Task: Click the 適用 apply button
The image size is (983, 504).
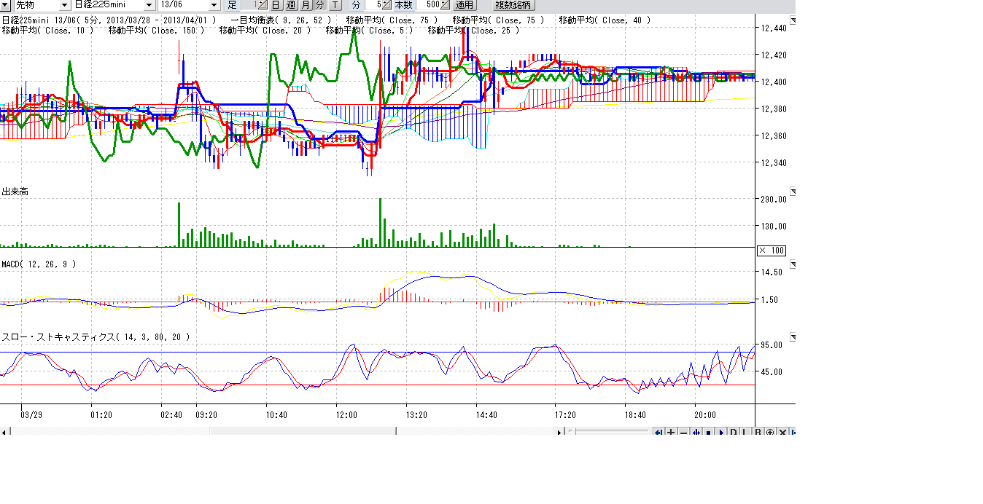Action: [465, 5]
